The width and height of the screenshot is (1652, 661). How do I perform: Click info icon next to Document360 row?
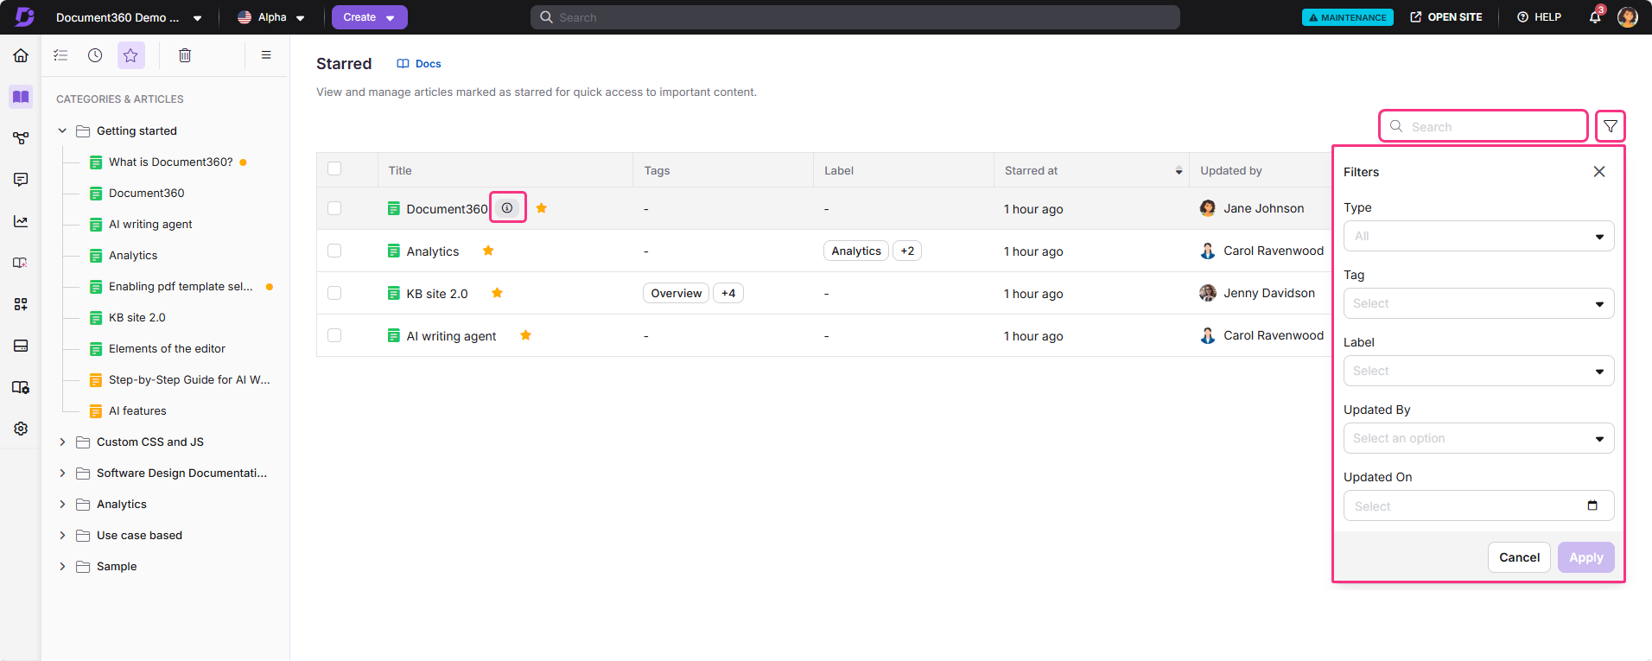coord(507,208)
